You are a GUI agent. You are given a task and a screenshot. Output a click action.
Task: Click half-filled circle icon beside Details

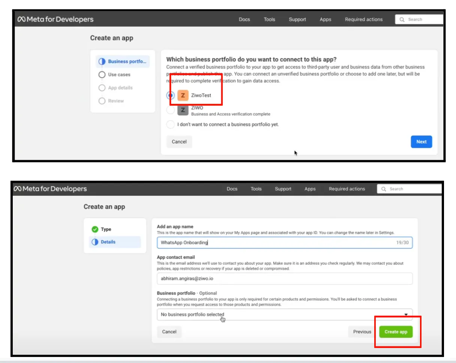point(95,242)
